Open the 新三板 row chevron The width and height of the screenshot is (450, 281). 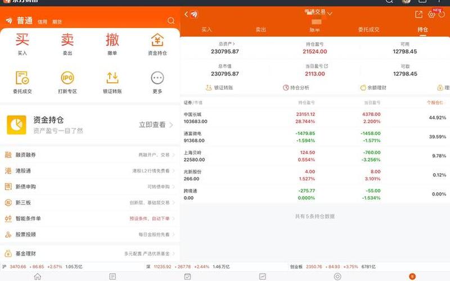point(173,203)
